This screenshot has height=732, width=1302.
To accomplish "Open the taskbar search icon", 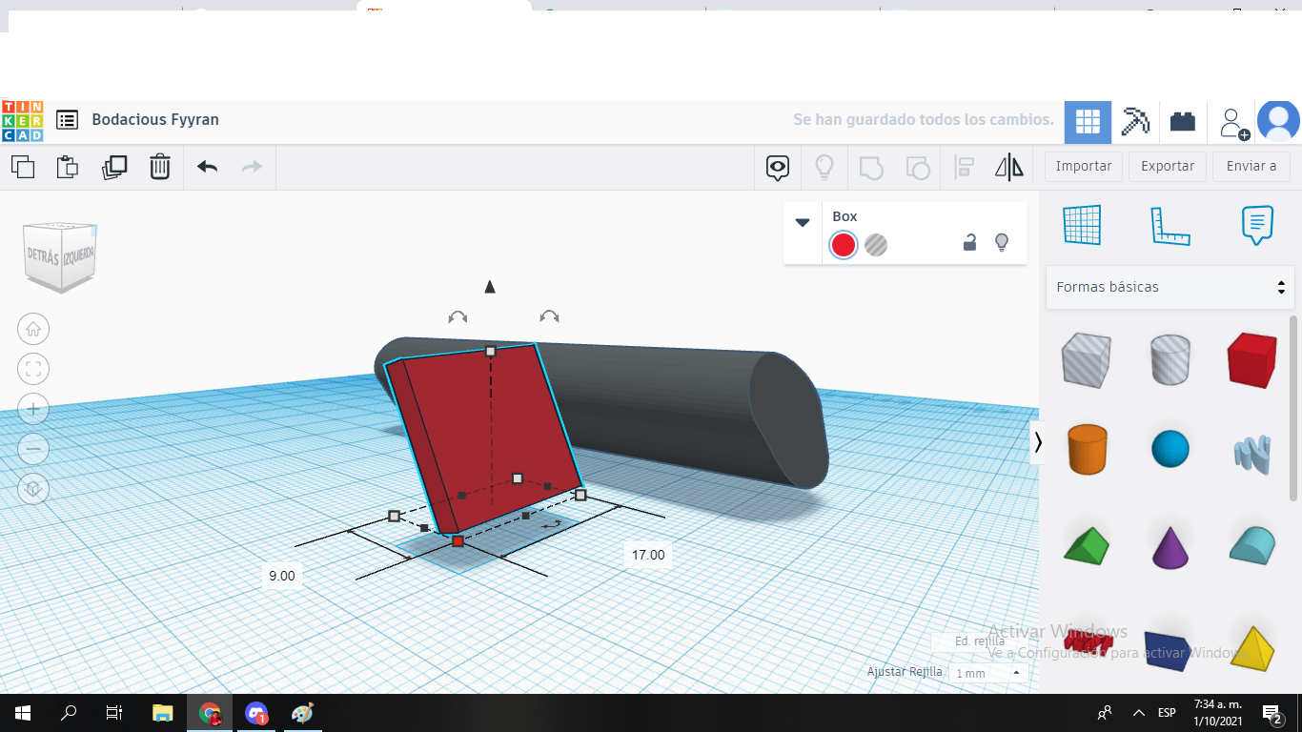I will click(69, 713).
